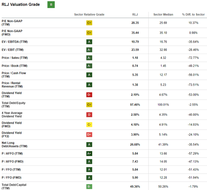Click C+ grade badge for P/E Non-GAAP (TTM)
This screenshot has height=190, width=207.
[89, 23]
